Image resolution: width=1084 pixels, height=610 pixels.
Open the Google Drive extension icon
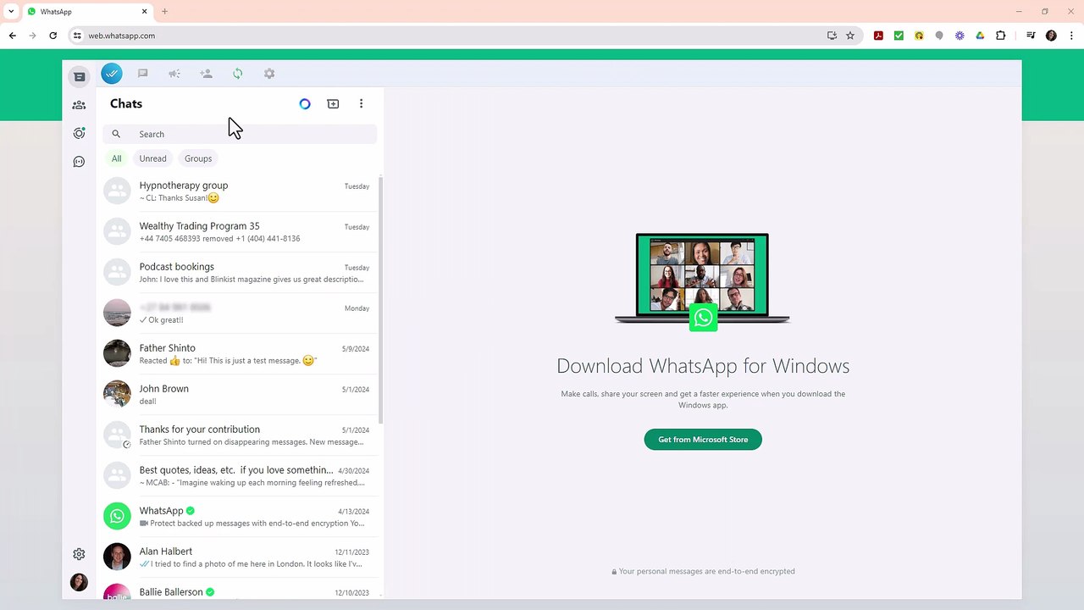980,36
